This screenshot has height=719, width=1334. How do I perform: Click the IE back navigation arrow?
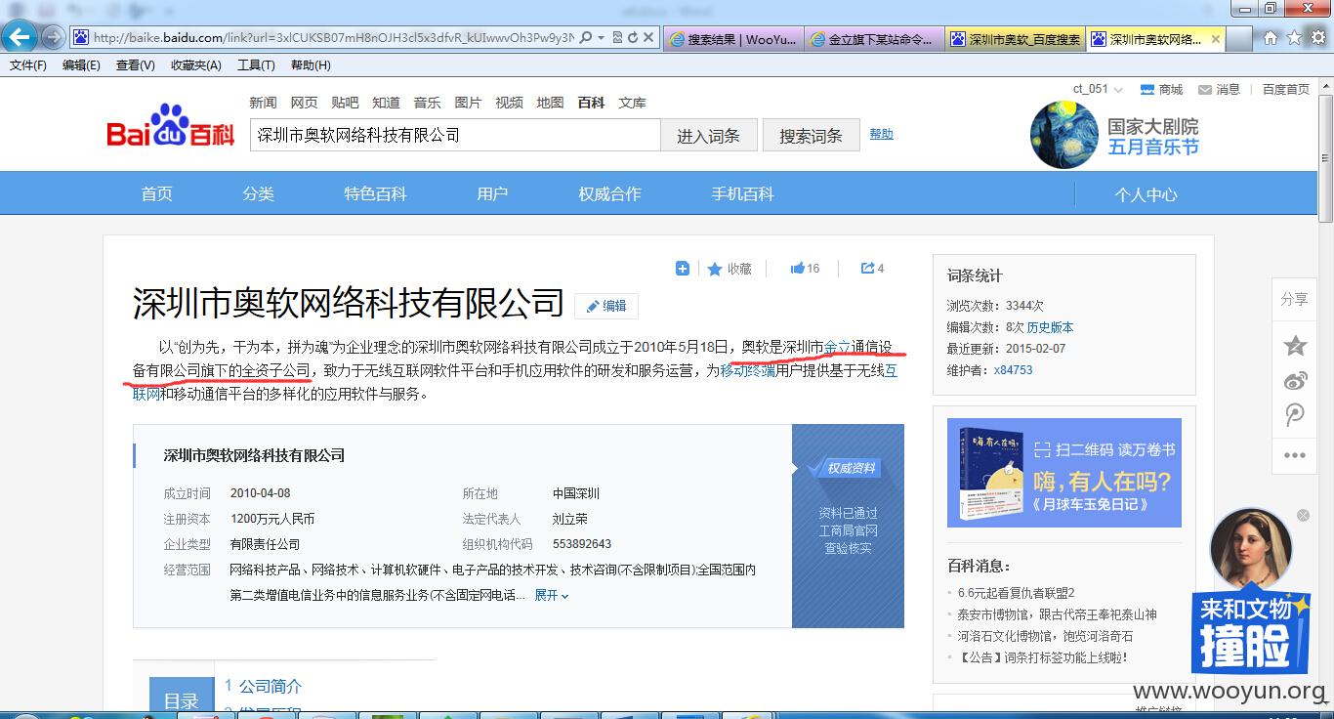[20, 38]
